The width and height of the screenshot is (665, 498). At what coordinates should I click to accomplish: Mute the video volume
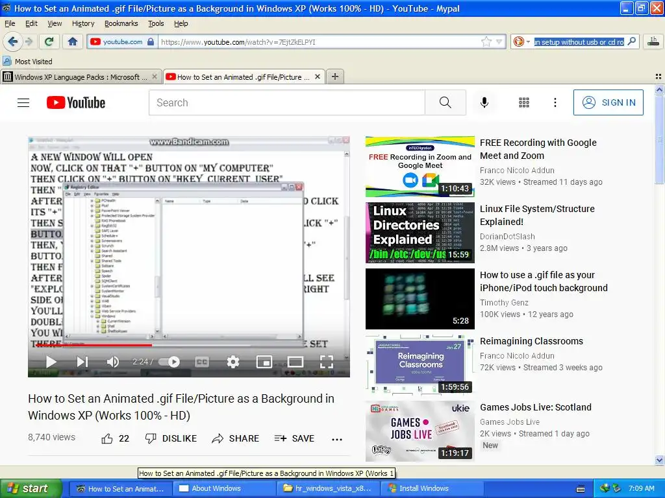click(x=113, y=362)
